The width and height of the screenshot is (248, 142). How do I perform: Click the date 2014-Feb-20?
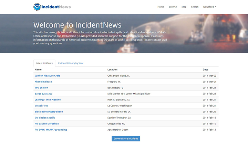tap(209, 112)
